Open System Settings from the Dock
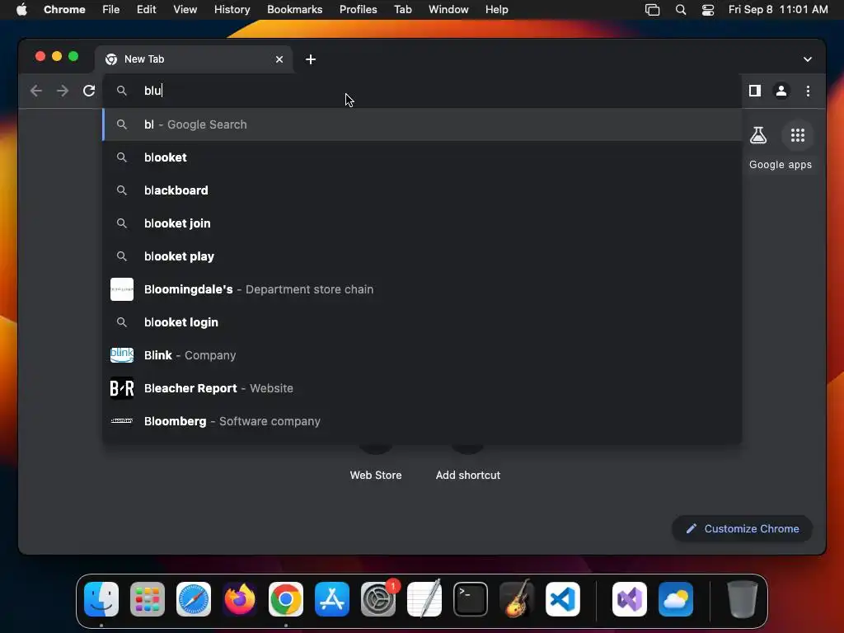 tap(377, 599)
